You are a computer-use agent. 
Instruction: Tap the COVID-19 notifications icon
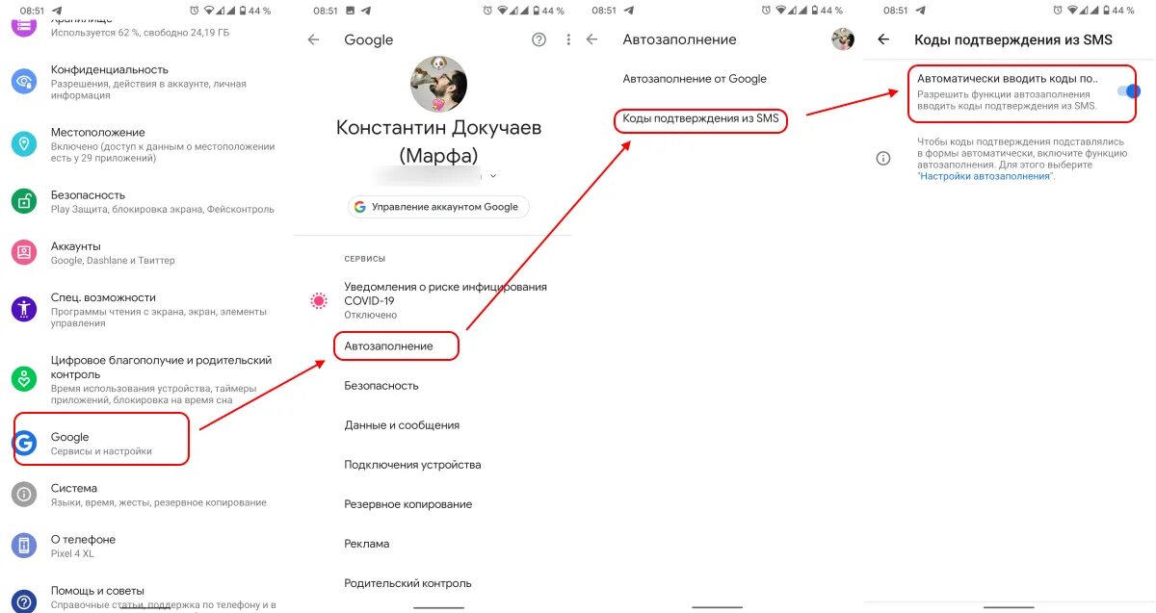pyautogui.click(x=319, y=300)
